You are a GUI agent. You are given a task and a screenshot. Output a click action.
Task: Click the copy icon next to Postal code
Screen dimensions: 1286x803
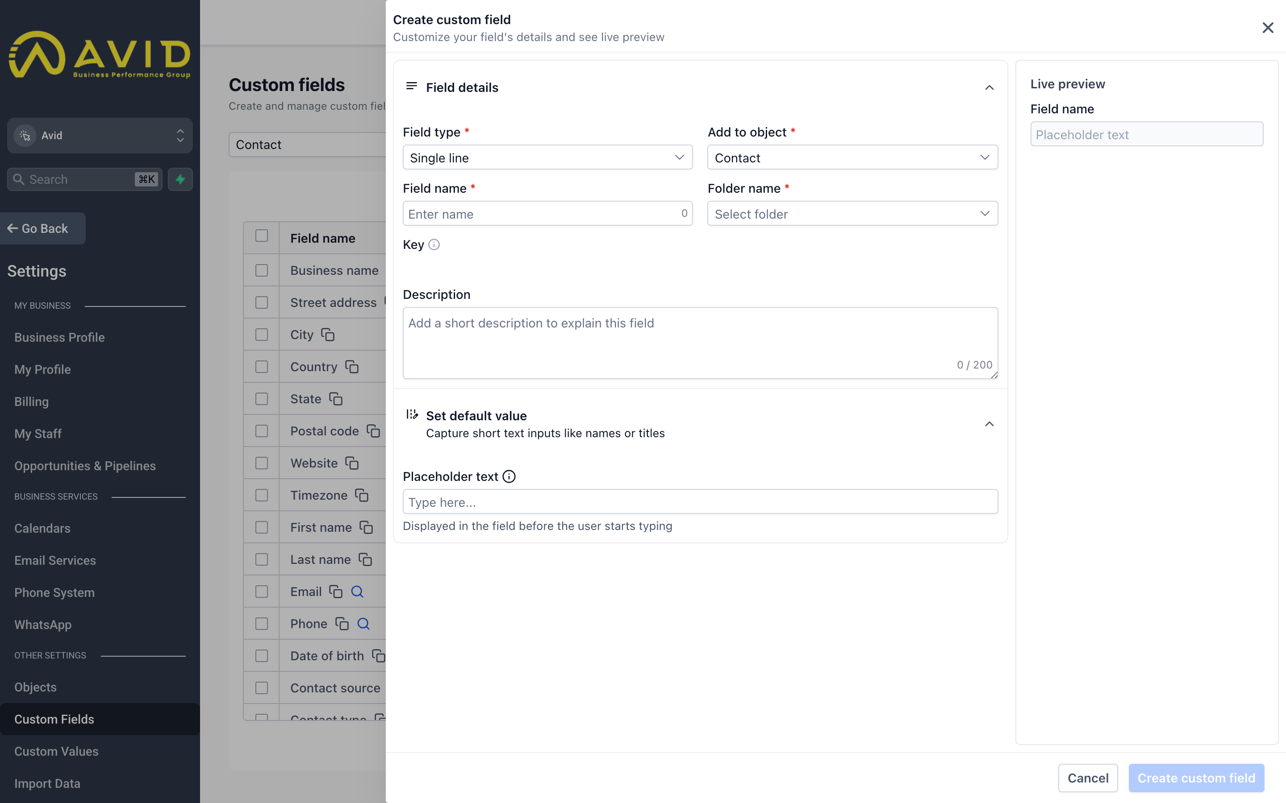coord(373,430)
